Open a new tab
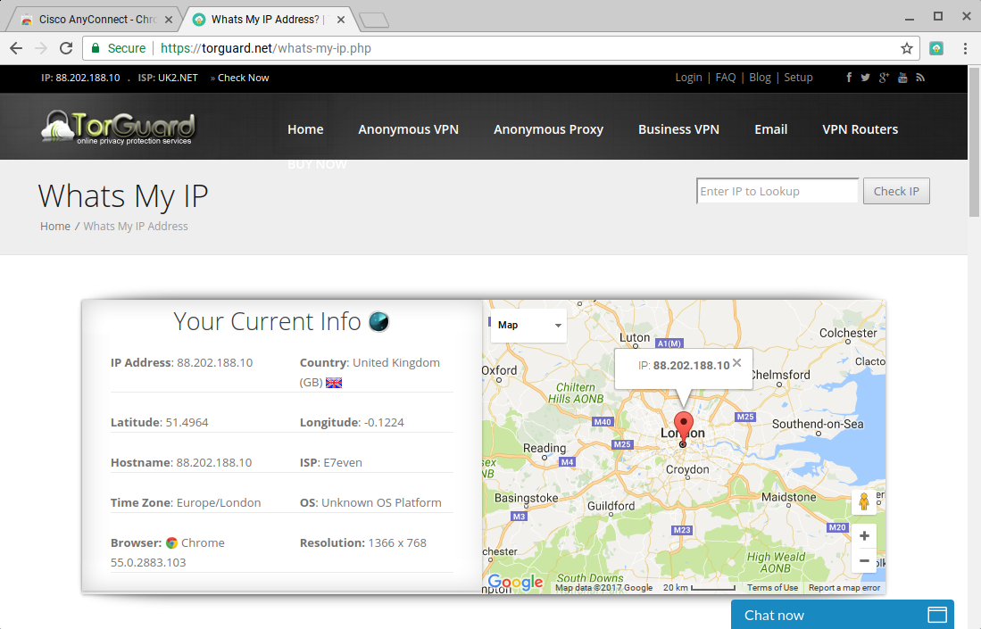The height and width of the screenshot is (629, 981). coord(375,20)
